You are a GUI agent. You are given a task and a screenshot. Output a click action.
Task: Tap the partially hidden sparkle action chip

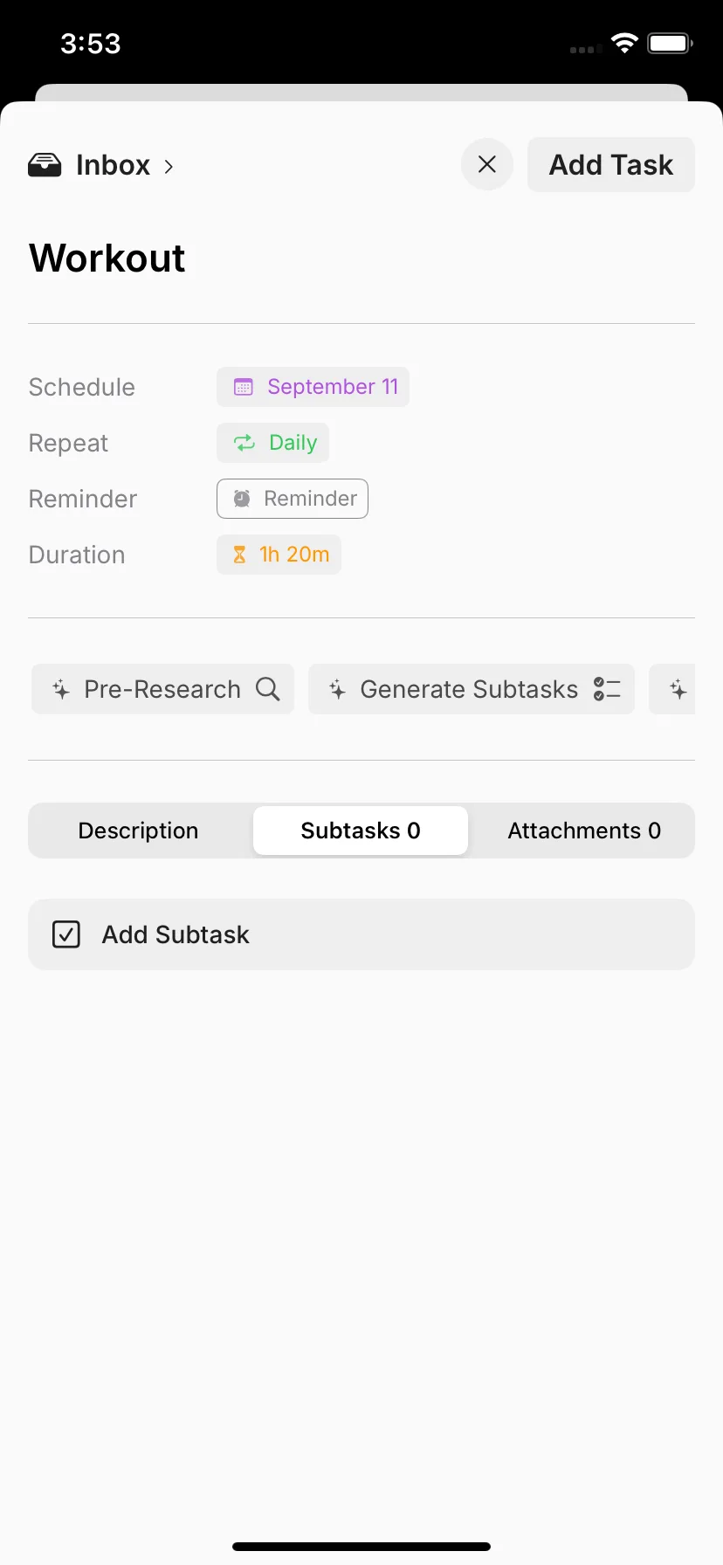672,689
